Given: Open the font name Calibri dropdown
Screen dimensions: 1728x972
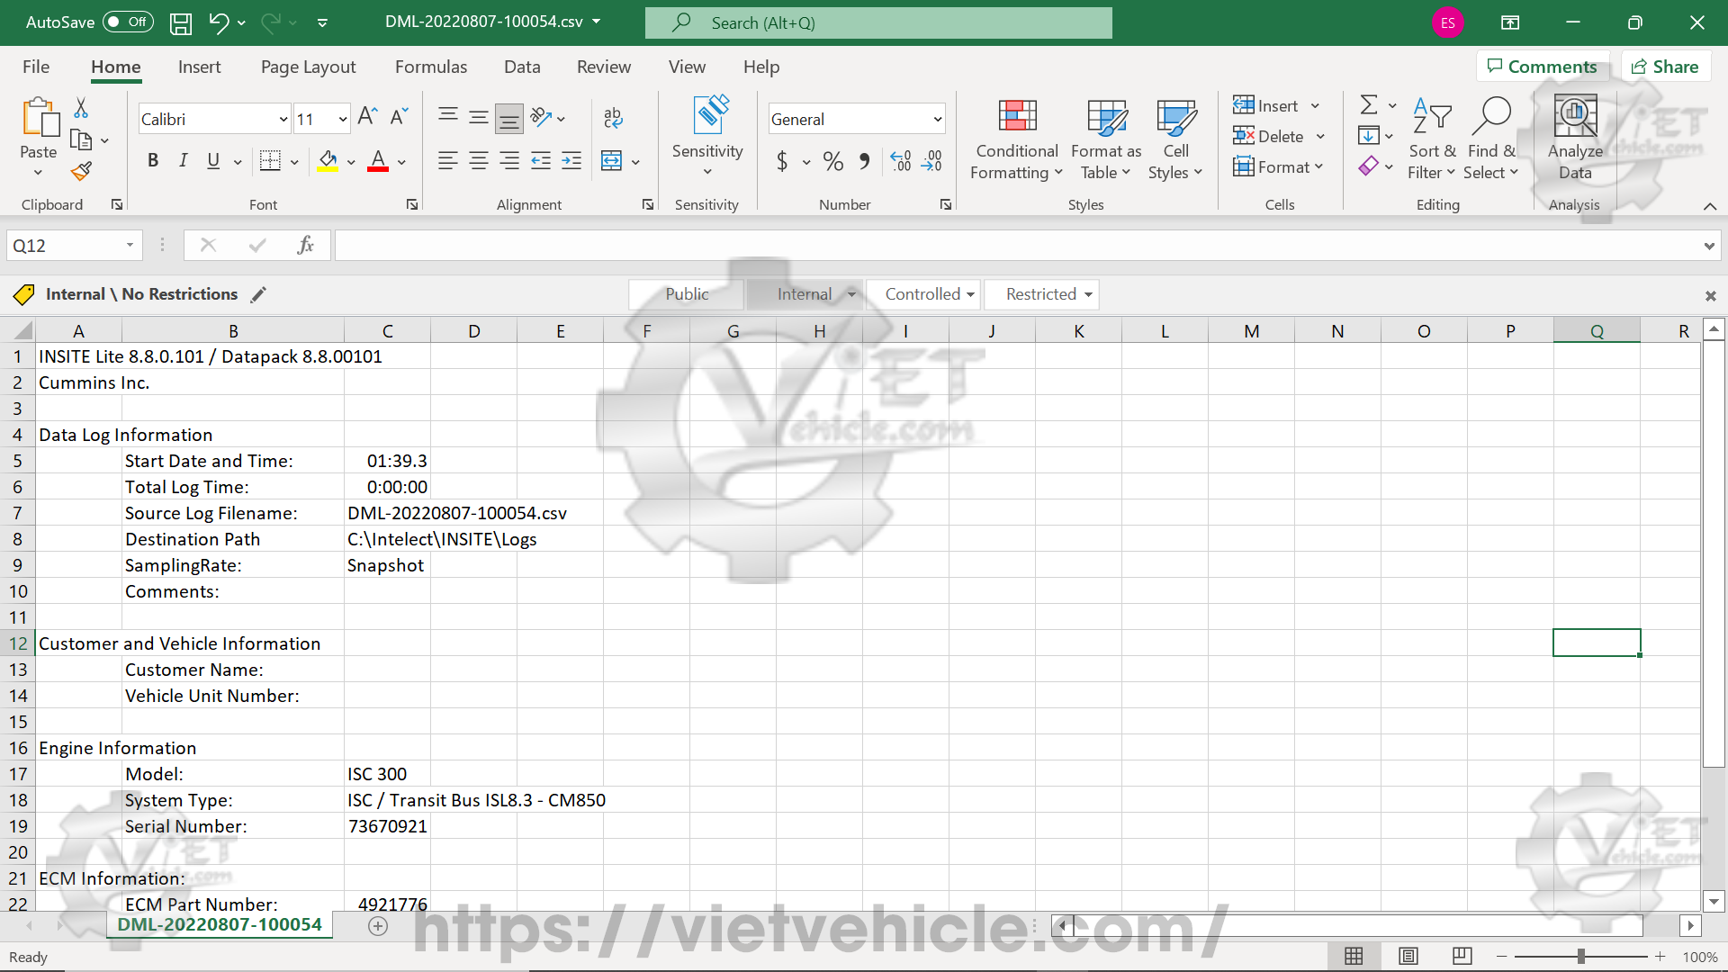Looking at the screenshot, I should click(x=283, y=119).
